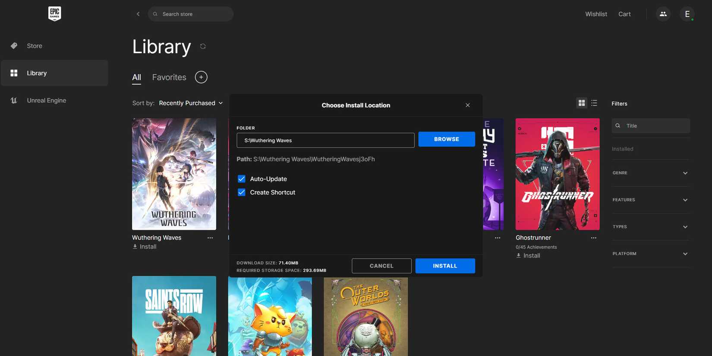Click the 0/45 Achievements text
712x356 pixels.
tap(536, 247)
